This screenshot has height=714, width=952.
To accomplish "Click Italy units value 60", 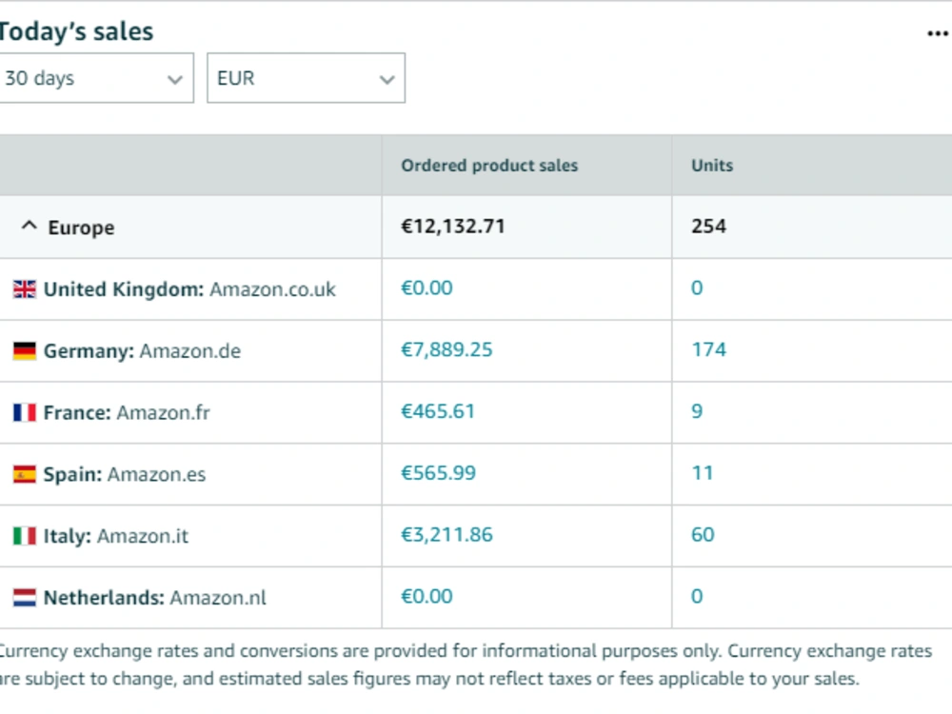I will (x=703, y=535).
